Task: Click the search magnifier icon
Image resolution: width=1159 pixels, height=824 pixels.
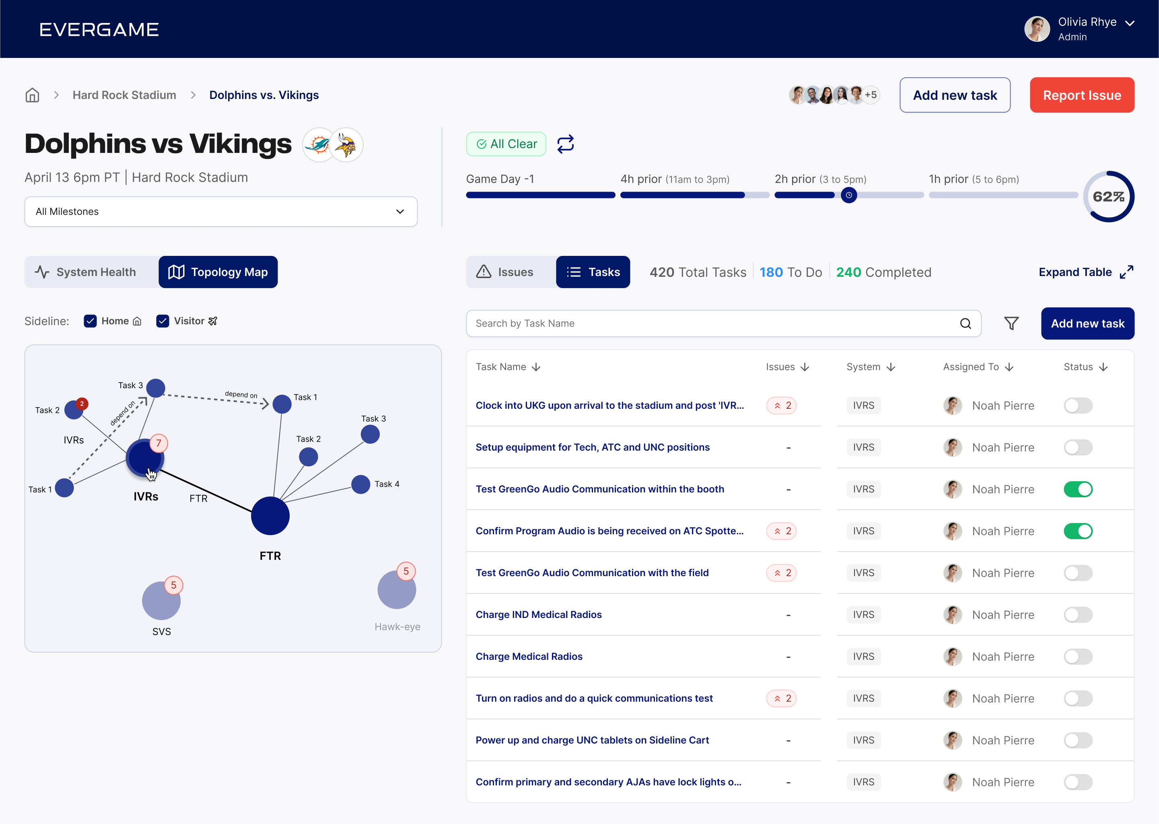Action: (x=965, y=323)
